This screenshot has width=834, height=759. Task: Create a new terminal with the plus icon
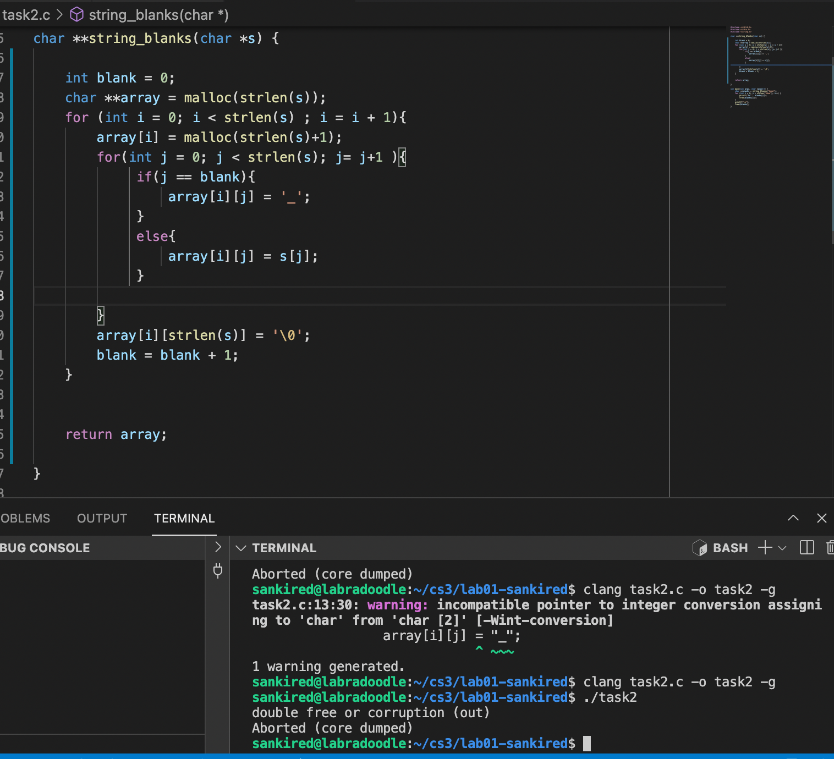[765, 547]
